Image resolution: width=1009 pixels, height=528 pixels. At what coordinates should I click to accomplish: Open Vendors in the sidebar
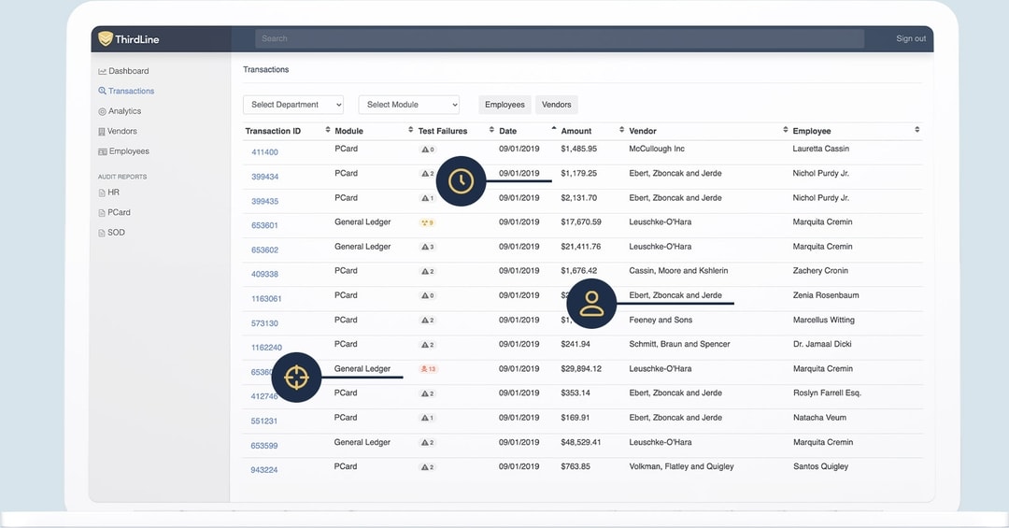(118, 131)
